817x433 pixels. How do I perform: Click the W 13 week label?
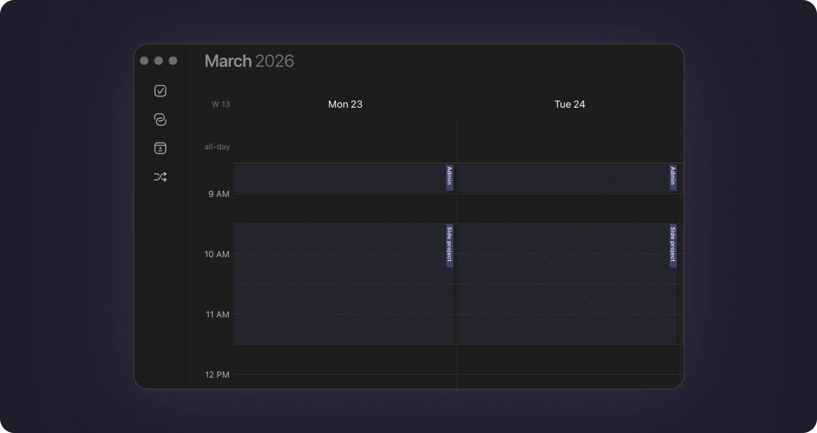pyautogui.click(x=221, y=104)
